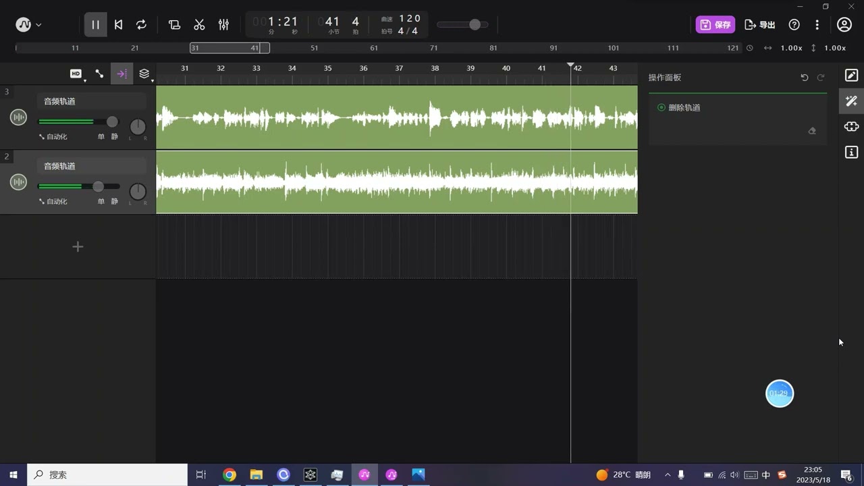The image size is (864, 486).
Task: Click the overview ruler viewport box at 31–41
Action: (x=230, y=48)
